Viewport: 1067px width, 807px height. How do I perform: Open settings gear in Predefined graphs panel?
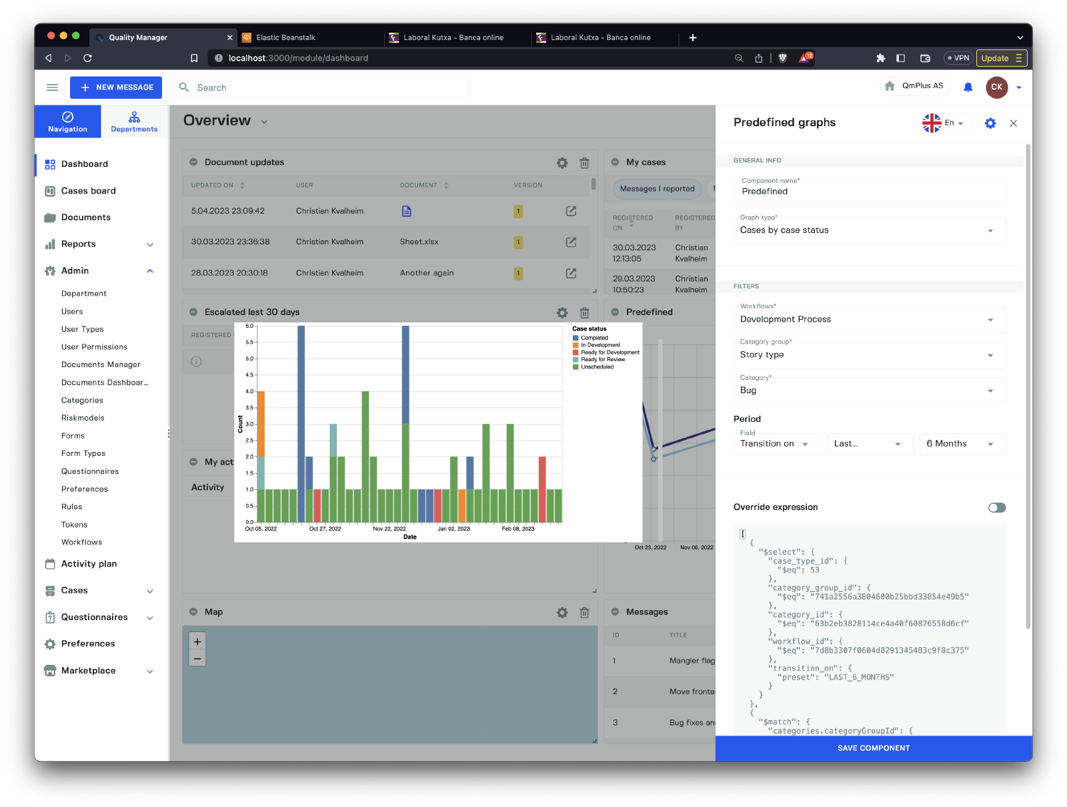(x=990, y=123)
